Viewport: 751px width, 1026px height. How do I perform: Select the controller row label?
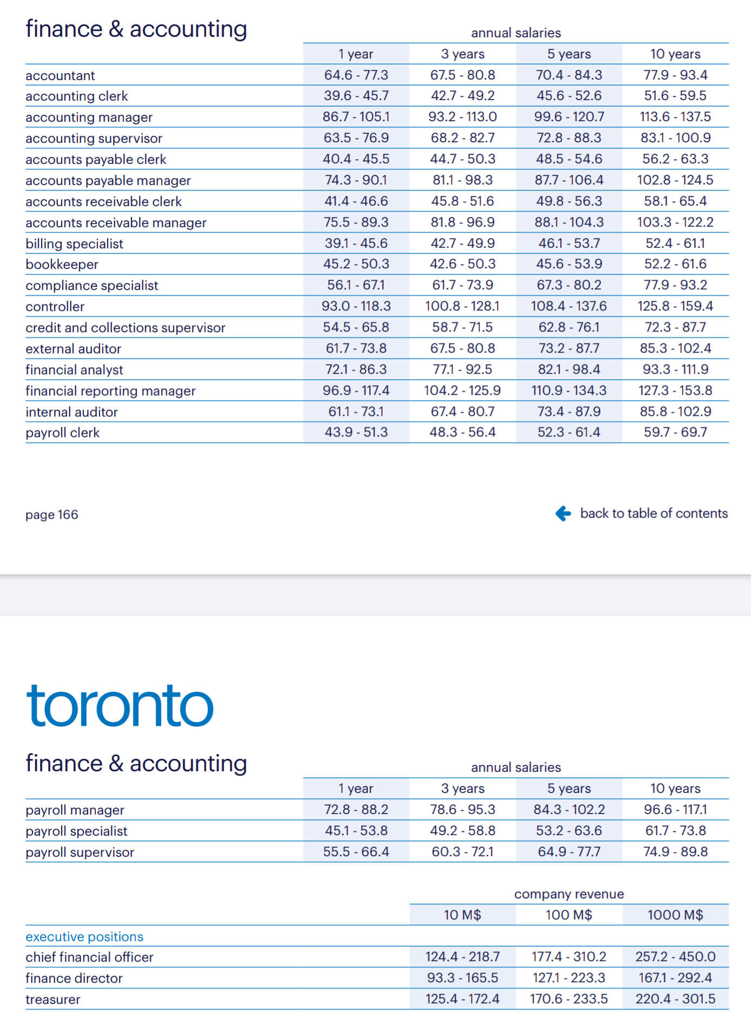55,307
